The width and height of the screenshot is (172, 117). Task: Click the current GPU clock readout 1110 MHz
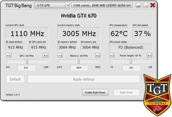tap(27, 33)
